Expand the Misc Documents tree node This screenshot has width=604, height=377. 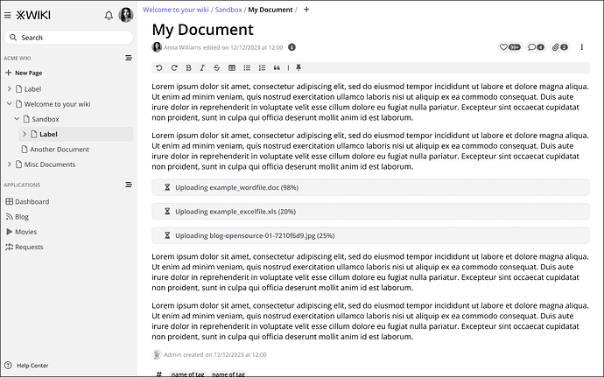pyautogui.click(x=9, y=164)
